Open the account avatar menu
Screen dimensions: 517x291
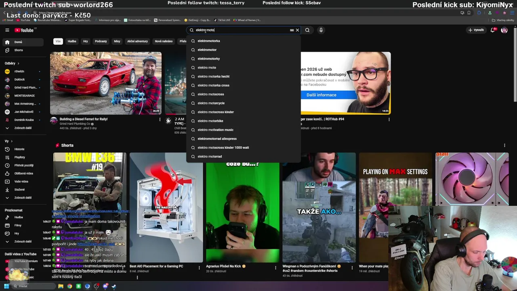504,30
